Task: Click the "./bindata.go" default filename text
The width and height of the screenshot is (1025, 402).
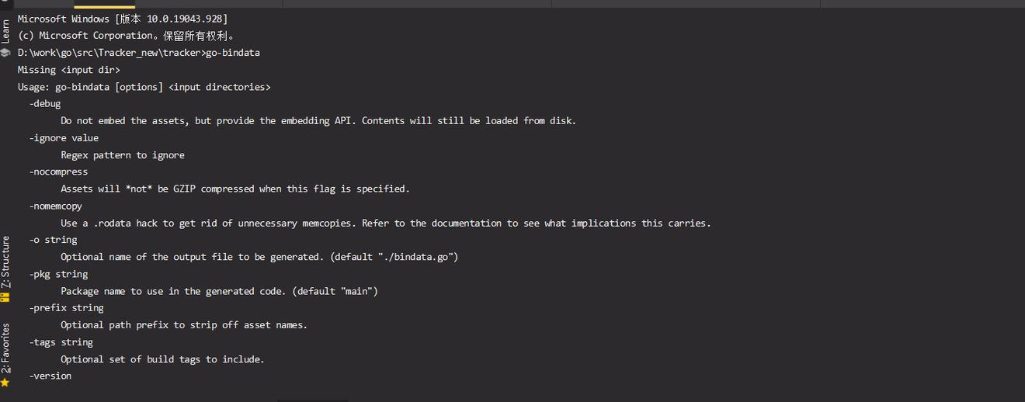Action: [419, 257]
